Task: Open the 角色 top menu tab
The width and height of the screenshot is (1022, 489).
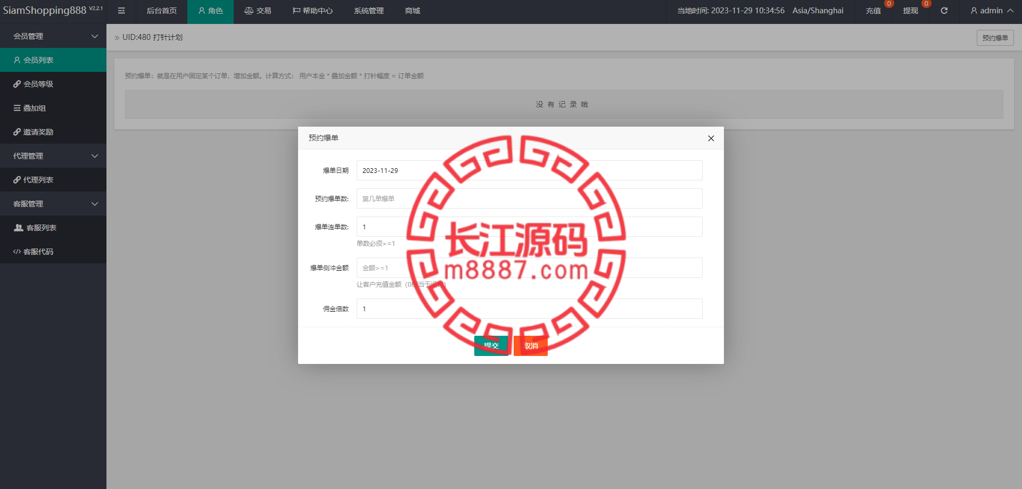Action: 210,11
